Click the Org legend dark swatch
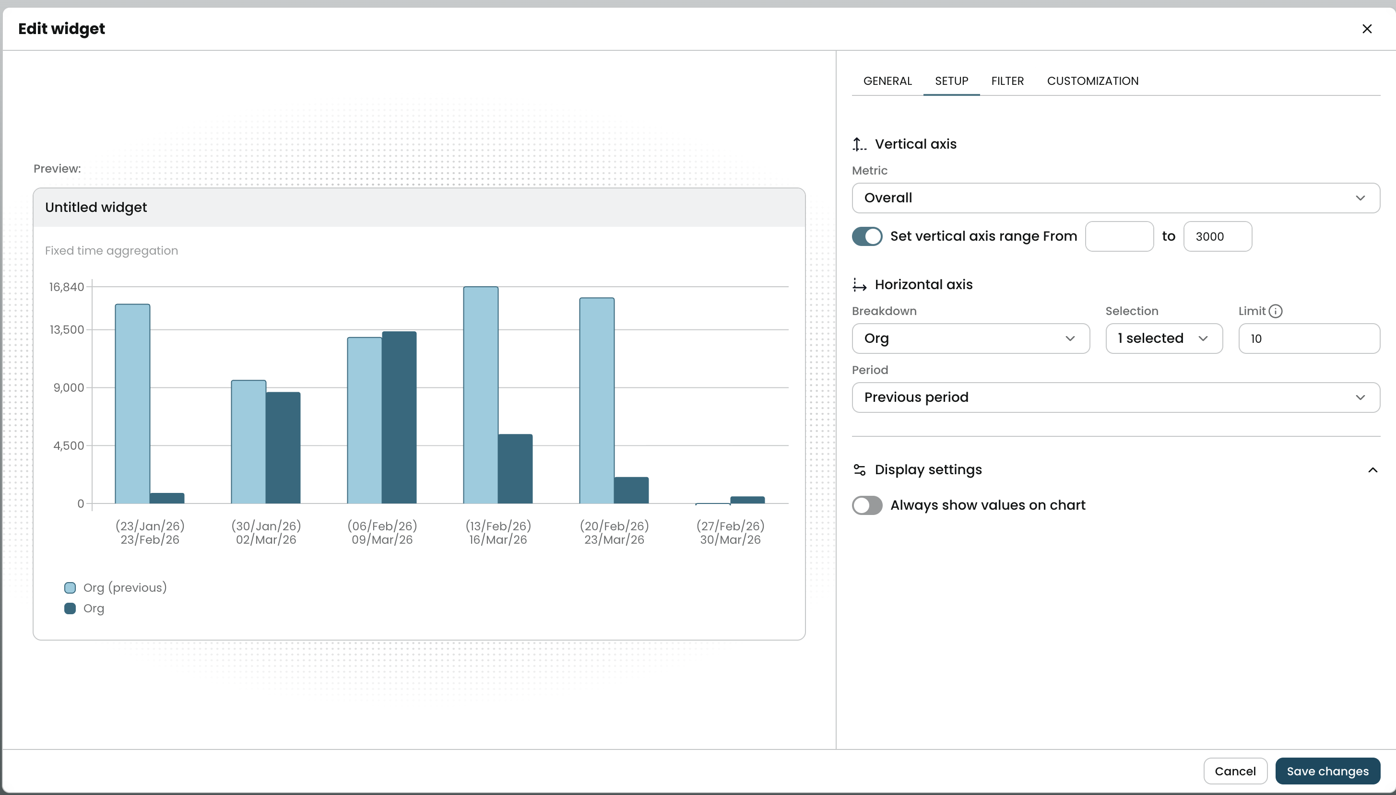The width and height of the screenshot is (1396, 795). click(70, 608)
